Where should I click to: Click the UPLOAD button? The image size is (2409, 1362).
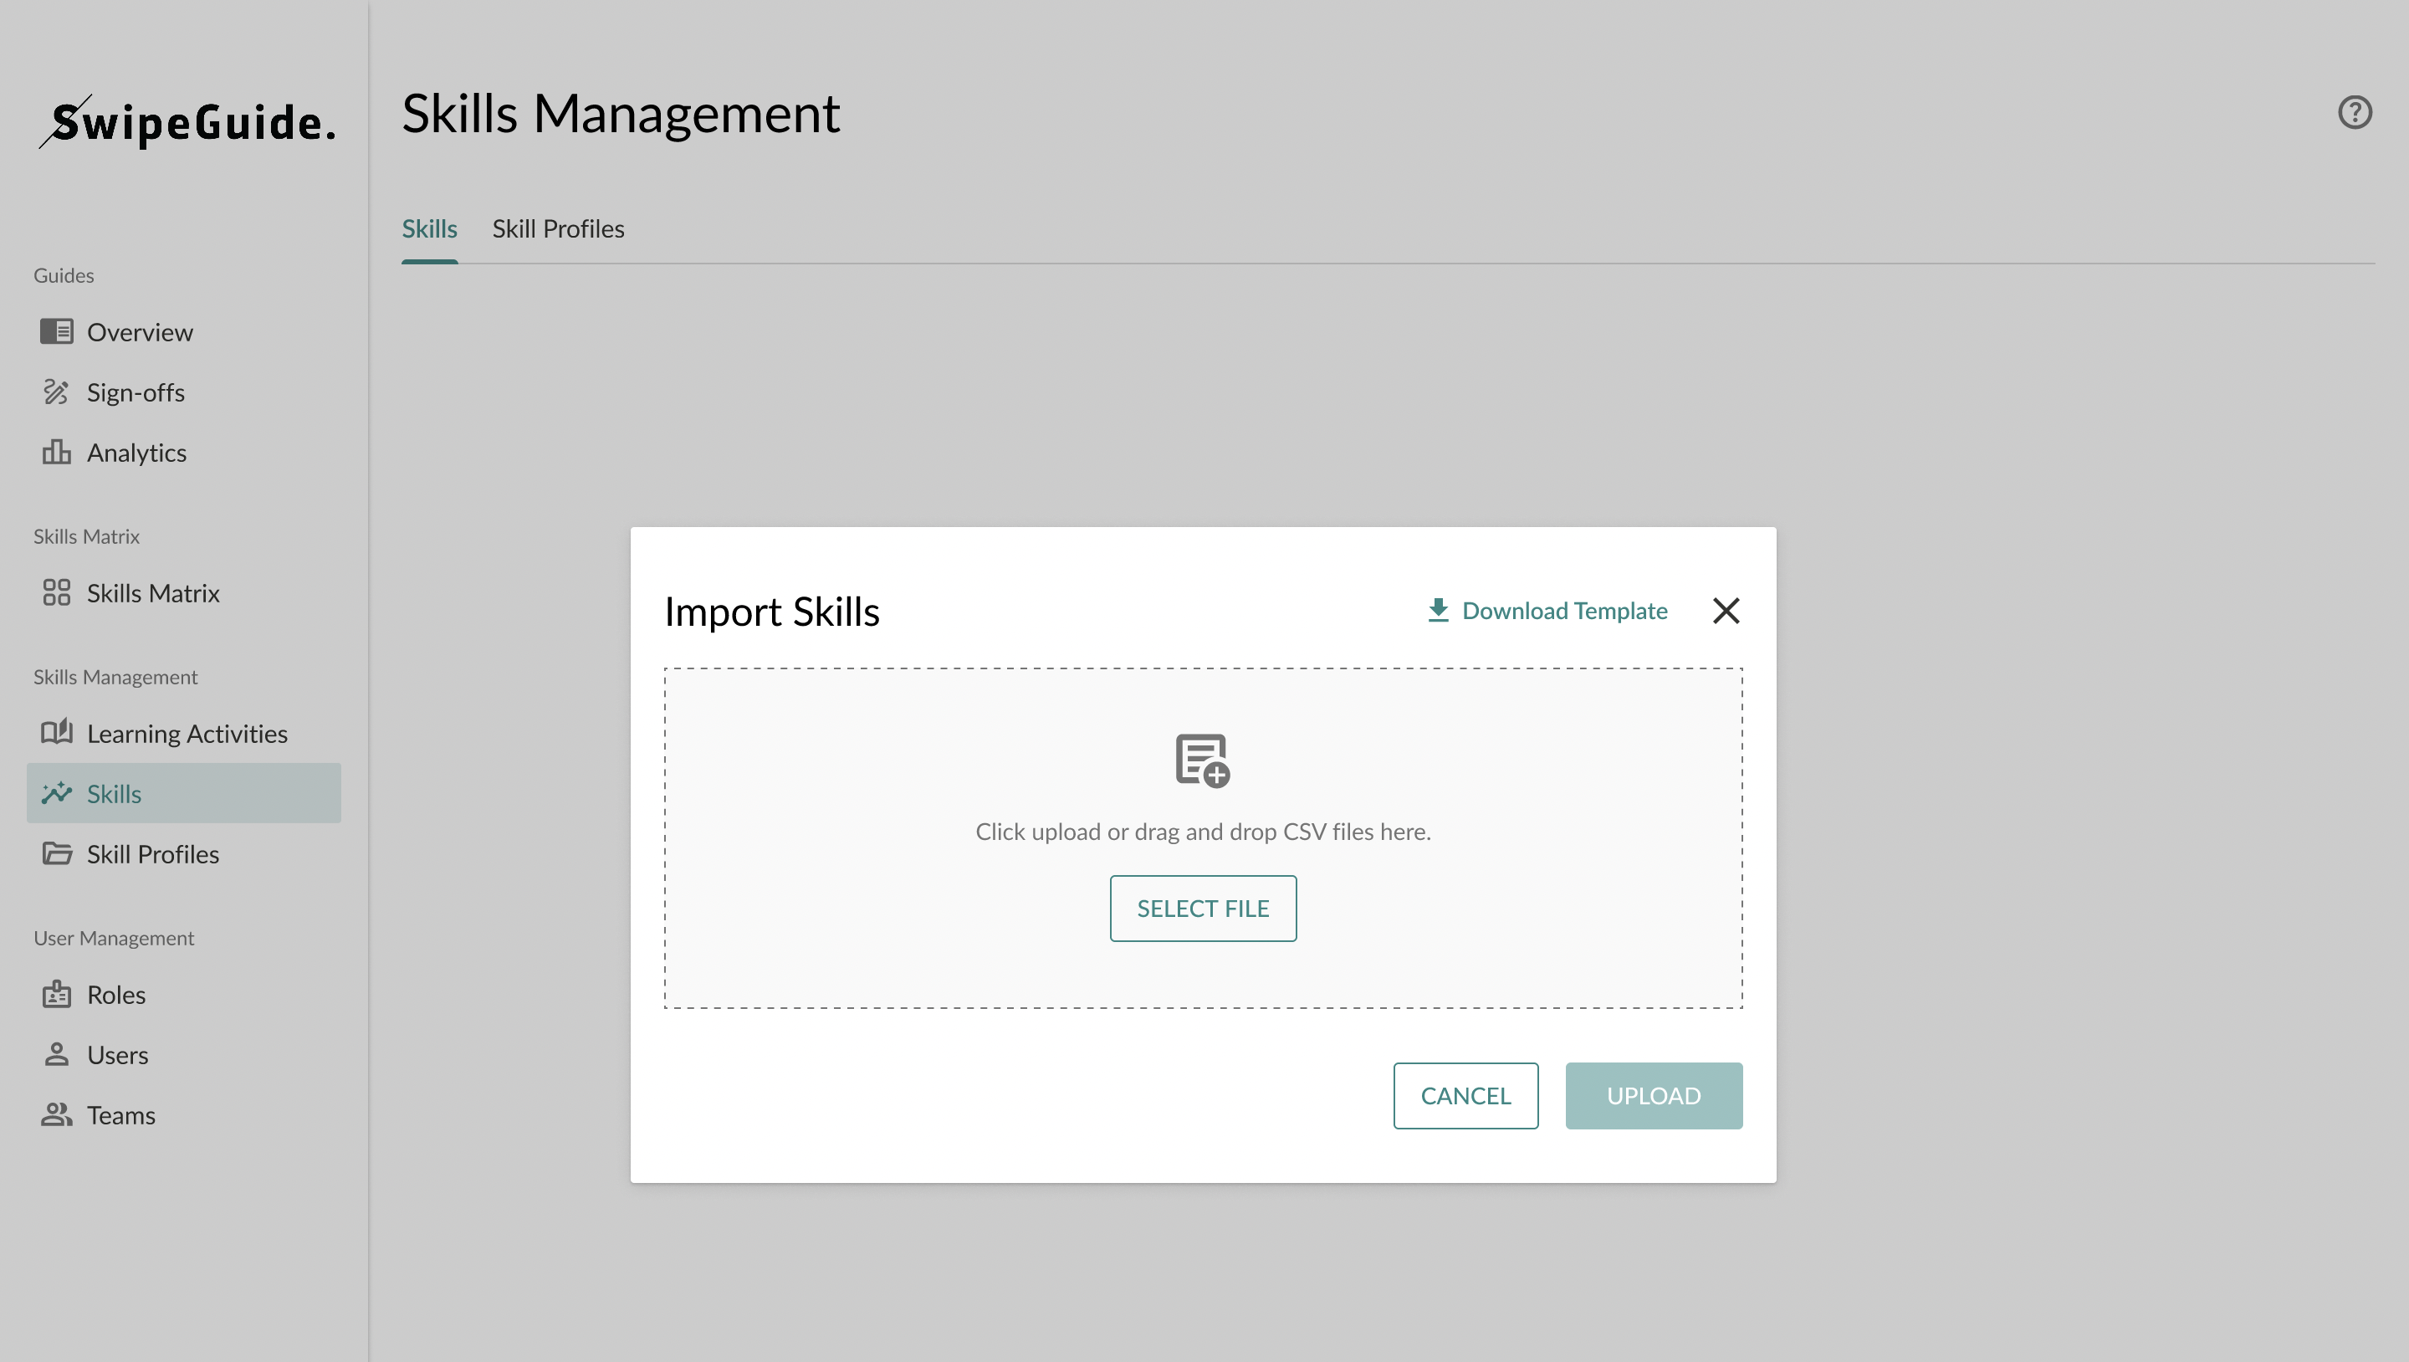coord(1653,1095)
